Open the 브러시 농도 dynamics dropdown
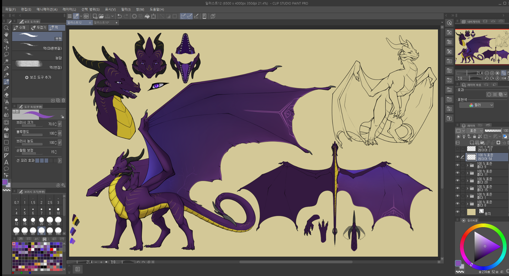This screenshot has height=276, width=509. point(60,143)
